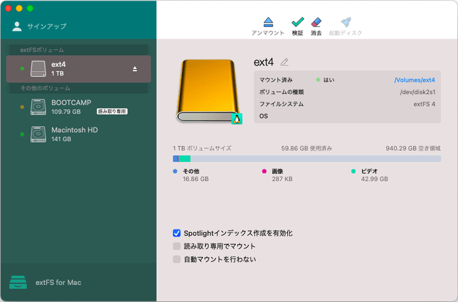Click the extFS for Mac text
This screenshot has width=458, height=302.
(58, 282)
